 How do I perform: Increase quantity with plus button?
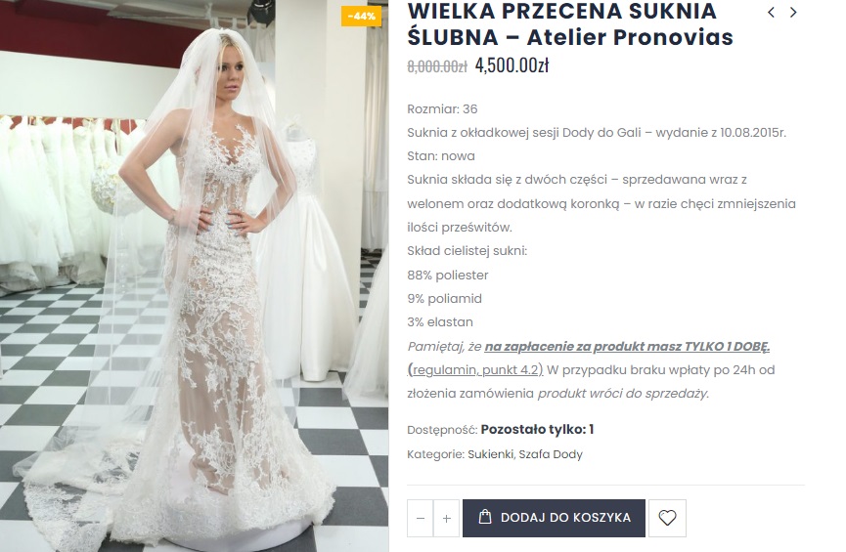pyautogui.click(x=446, y=518)
